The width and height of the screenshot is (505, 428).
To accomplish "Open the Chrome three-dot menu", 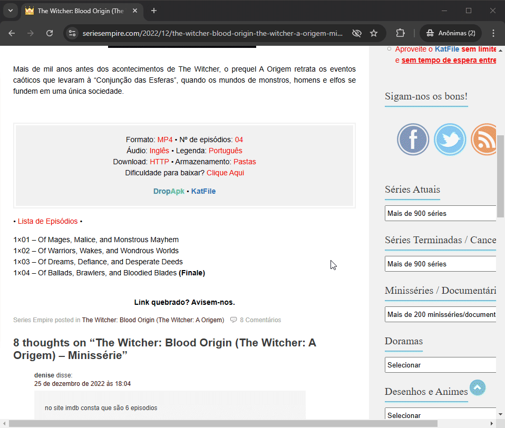I will [x=493, y=33].
